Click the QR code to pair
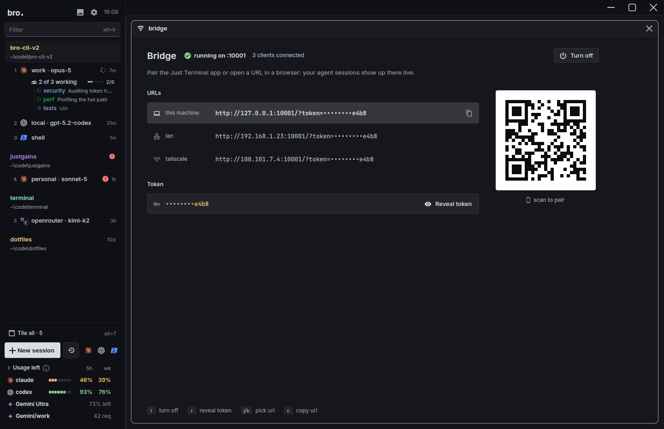The width and height of the screenshot is (664, 429). pos(545,140)
